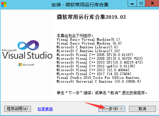Click the instruction text 单击“下一步”继续
This screenshot has height=116, width=159.
click(74, 93)
